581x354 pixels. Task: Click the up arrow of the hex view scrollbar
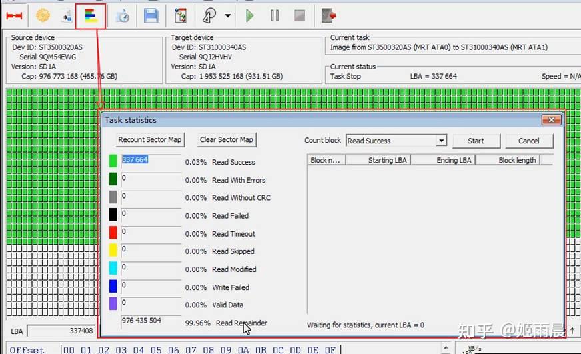(446, 348)
